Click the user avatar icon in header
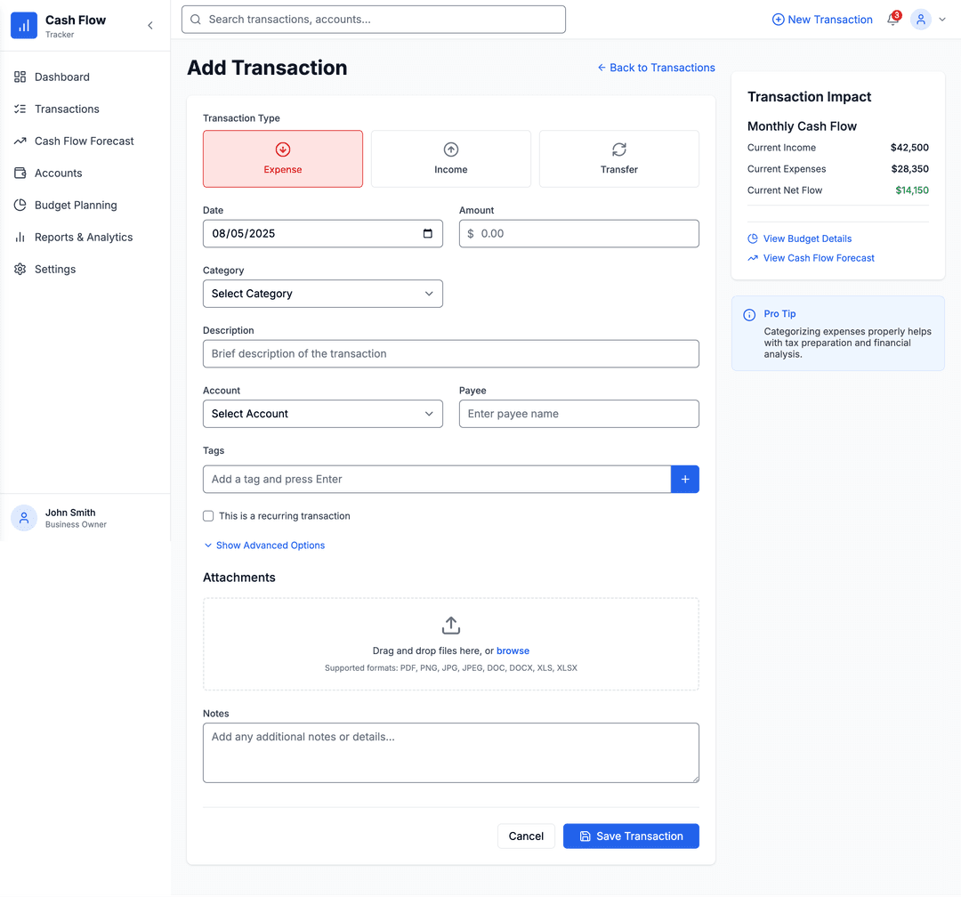Screen dimensions: 961x897 pos(921,20)
